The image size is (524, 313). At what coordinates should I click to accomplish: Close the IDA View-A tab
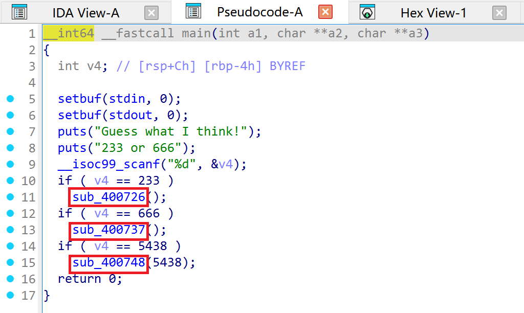point(151,13)
